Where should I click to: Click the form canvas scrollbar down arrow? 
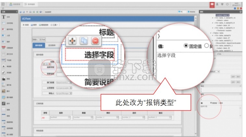(x=196, y=134)
